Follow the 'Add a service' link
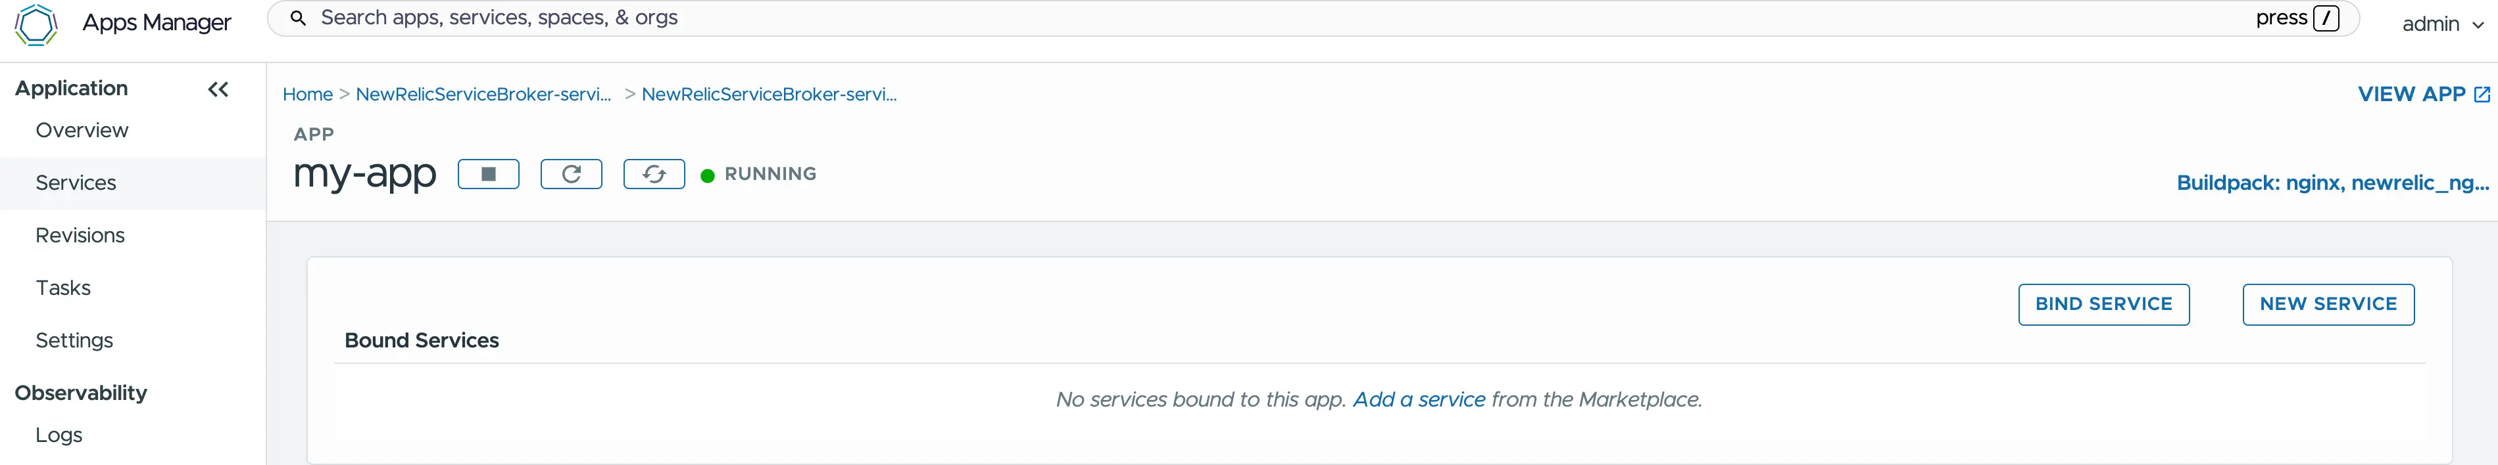The height and width of the screenshot is (465, 2498). click(1419, 399)
